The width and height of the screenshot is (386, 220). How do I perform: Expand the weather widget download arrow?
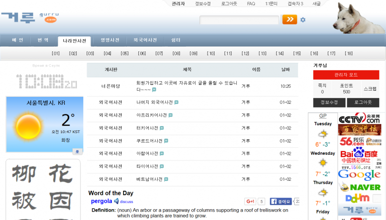(77, 152)
